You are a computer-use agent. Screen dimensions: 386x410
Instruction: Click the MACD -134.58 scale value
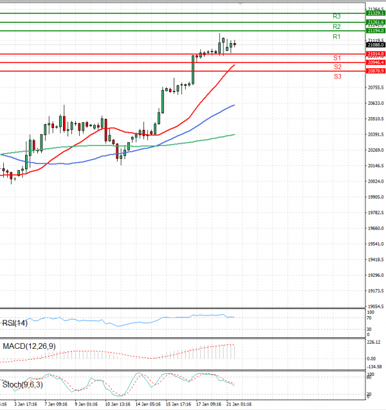pyautogui.click(x=374, y=367)
